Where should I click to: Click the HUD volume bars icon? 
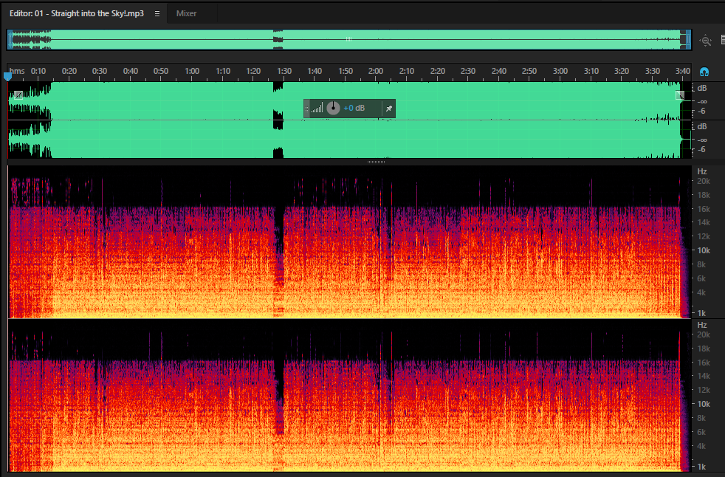[x=317, y=109]
